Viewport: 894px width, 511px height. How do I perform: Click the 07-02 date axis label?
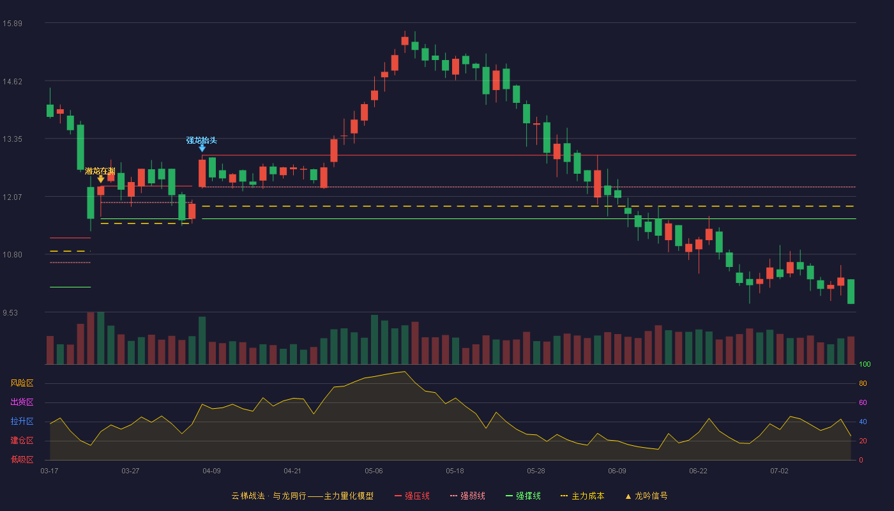point(779,471)
